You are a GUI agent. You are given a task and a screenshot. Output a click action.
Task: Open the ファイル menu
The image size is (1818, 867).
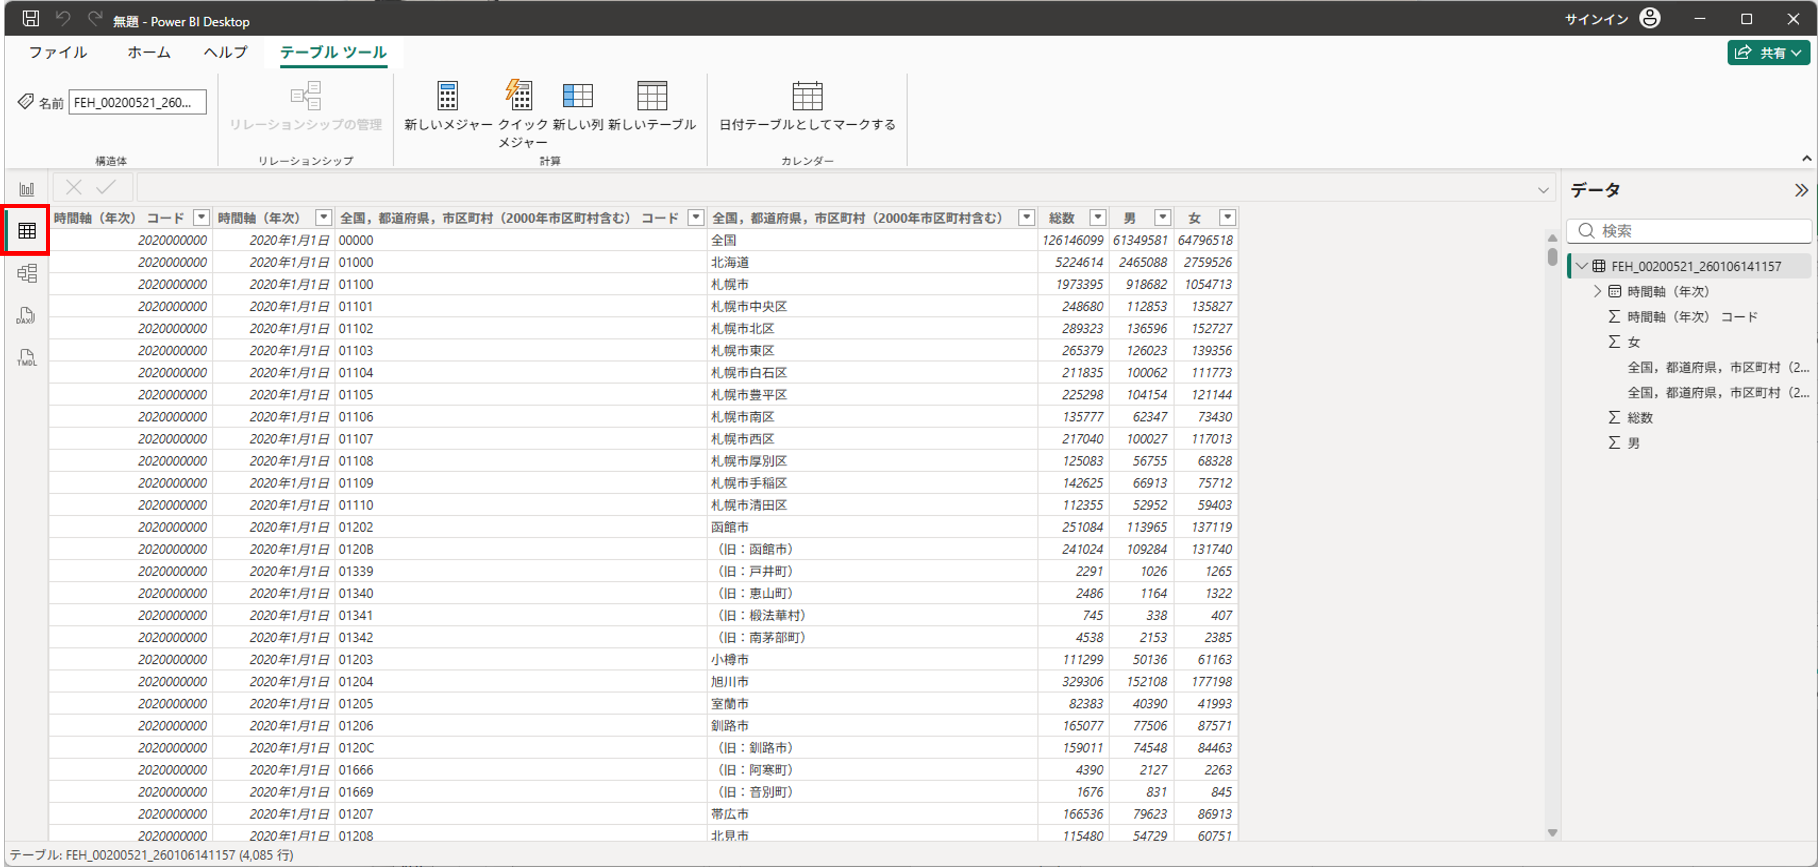(x=58, y=52)
